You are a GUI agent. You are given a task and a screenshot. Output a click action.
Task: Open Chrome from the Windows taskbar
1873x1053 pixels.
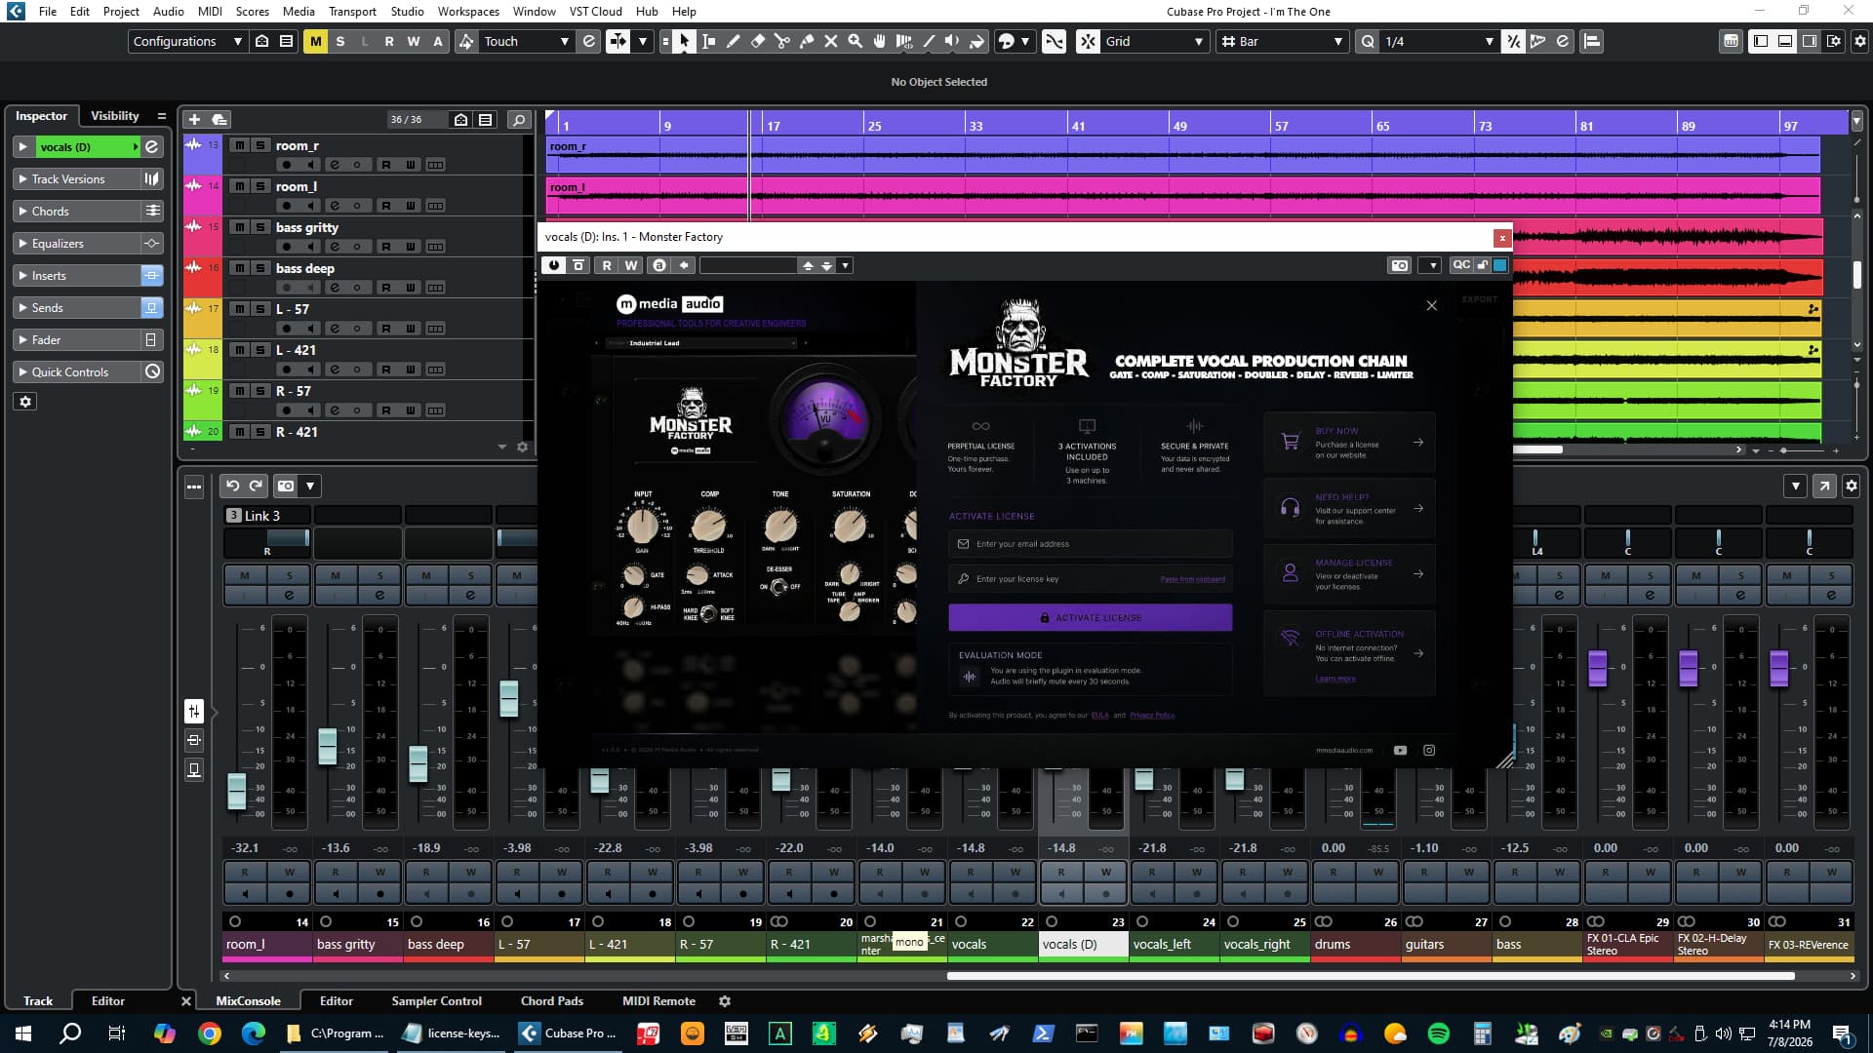tap(209, 1033)
